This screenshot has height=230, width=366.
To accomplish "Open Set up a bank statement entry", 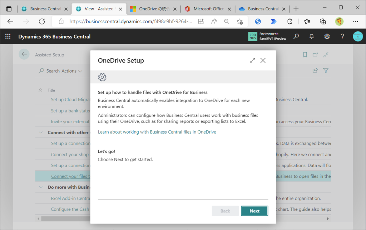I will point(70,111).
